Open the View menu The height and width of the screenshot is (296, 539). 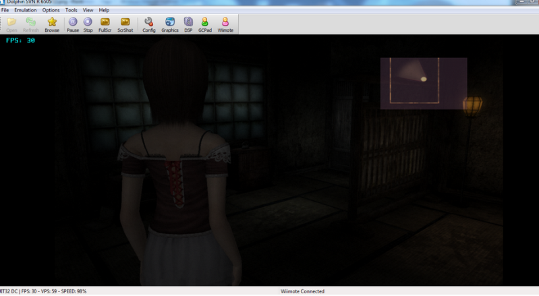point(88,10)
